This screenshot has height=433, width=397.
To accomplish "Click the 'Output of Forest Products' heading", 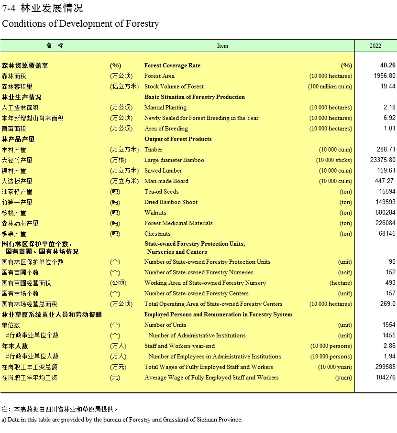I will [178, 139].
